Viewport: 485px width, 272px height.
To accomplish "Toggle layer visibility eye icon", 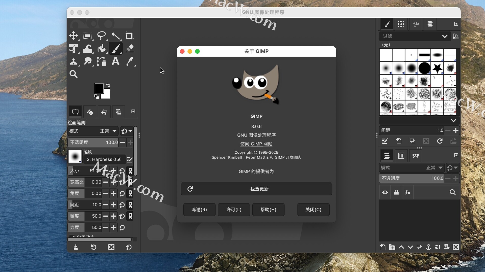I will 385,192.
